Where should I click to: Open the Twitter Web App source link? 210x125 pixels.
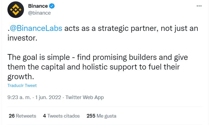[x=85, y=97]
